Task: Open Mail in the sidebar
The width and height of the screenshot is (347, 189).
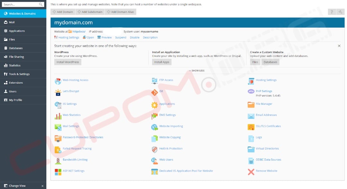Action: click(23, 22)
